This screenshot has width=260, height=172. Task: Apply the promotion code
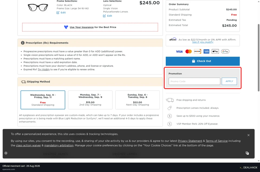(x=229, y=81)
